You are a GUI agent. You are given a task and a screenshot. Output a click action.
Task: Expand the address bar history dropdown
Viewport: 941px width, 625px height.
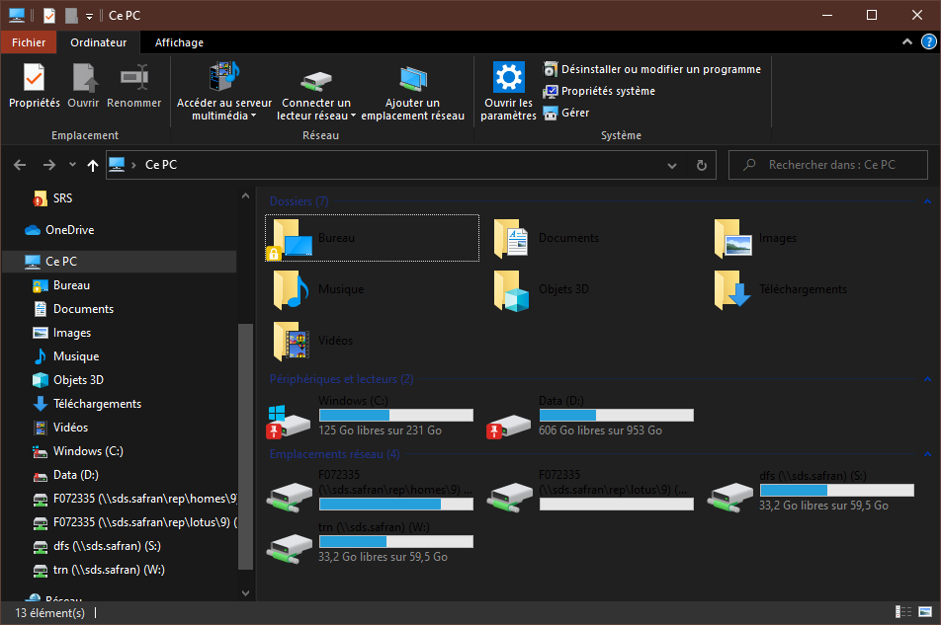pos(672,166)
